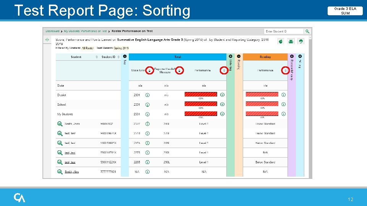Sort by Total Performance column arrows
Viewport: 367px width, 206px height.
click(x=224, y=70)
